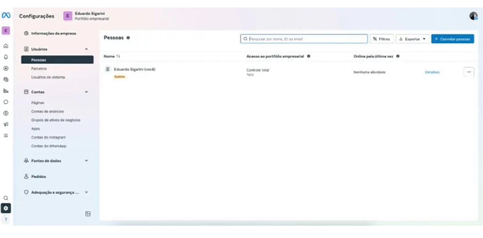The image size is (483, 238).
Task: Select Parceiros in the sidebar
Action: pyautogui.click(x=39, y=68)
